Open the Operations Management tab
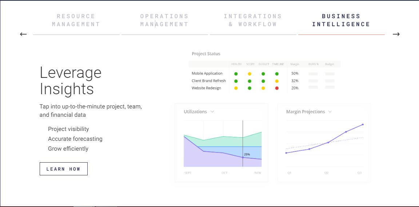 coord(164,20)
